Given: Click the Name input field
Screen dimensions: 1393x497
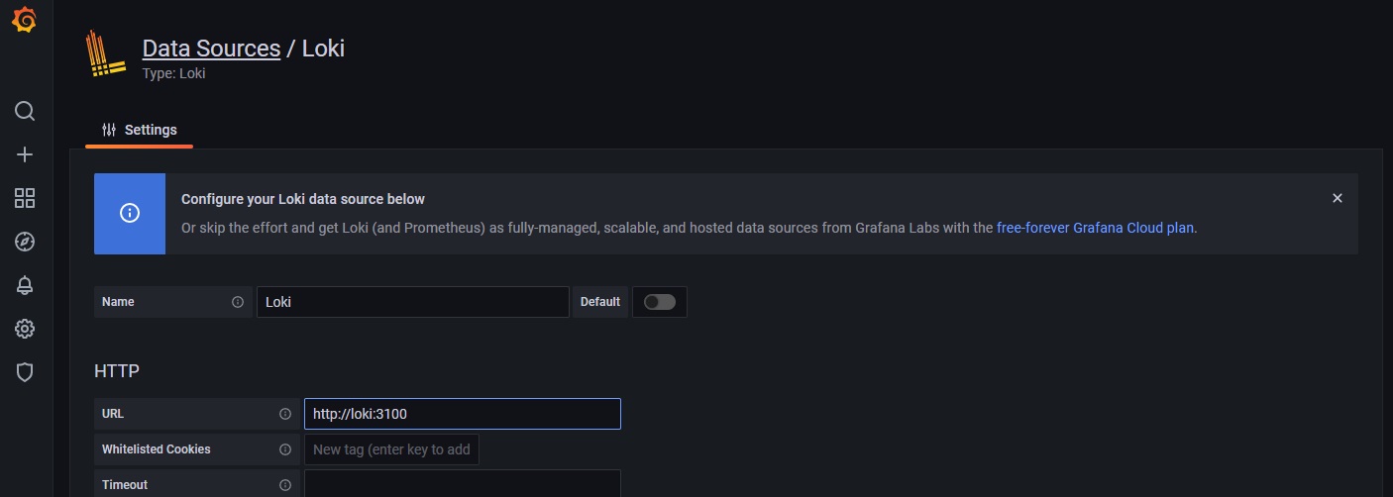Looking at the screenshot, I should [412, 302].
